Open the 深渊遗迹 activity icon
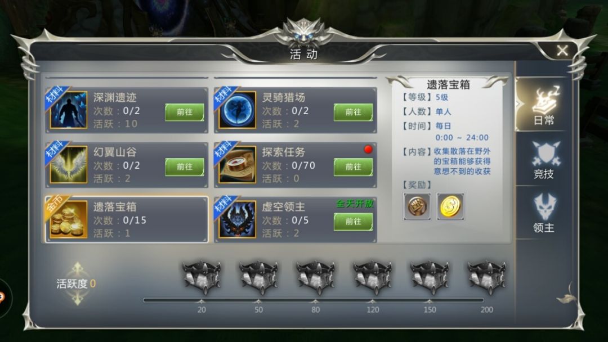The image size is (608, 342). coord(68,110)
